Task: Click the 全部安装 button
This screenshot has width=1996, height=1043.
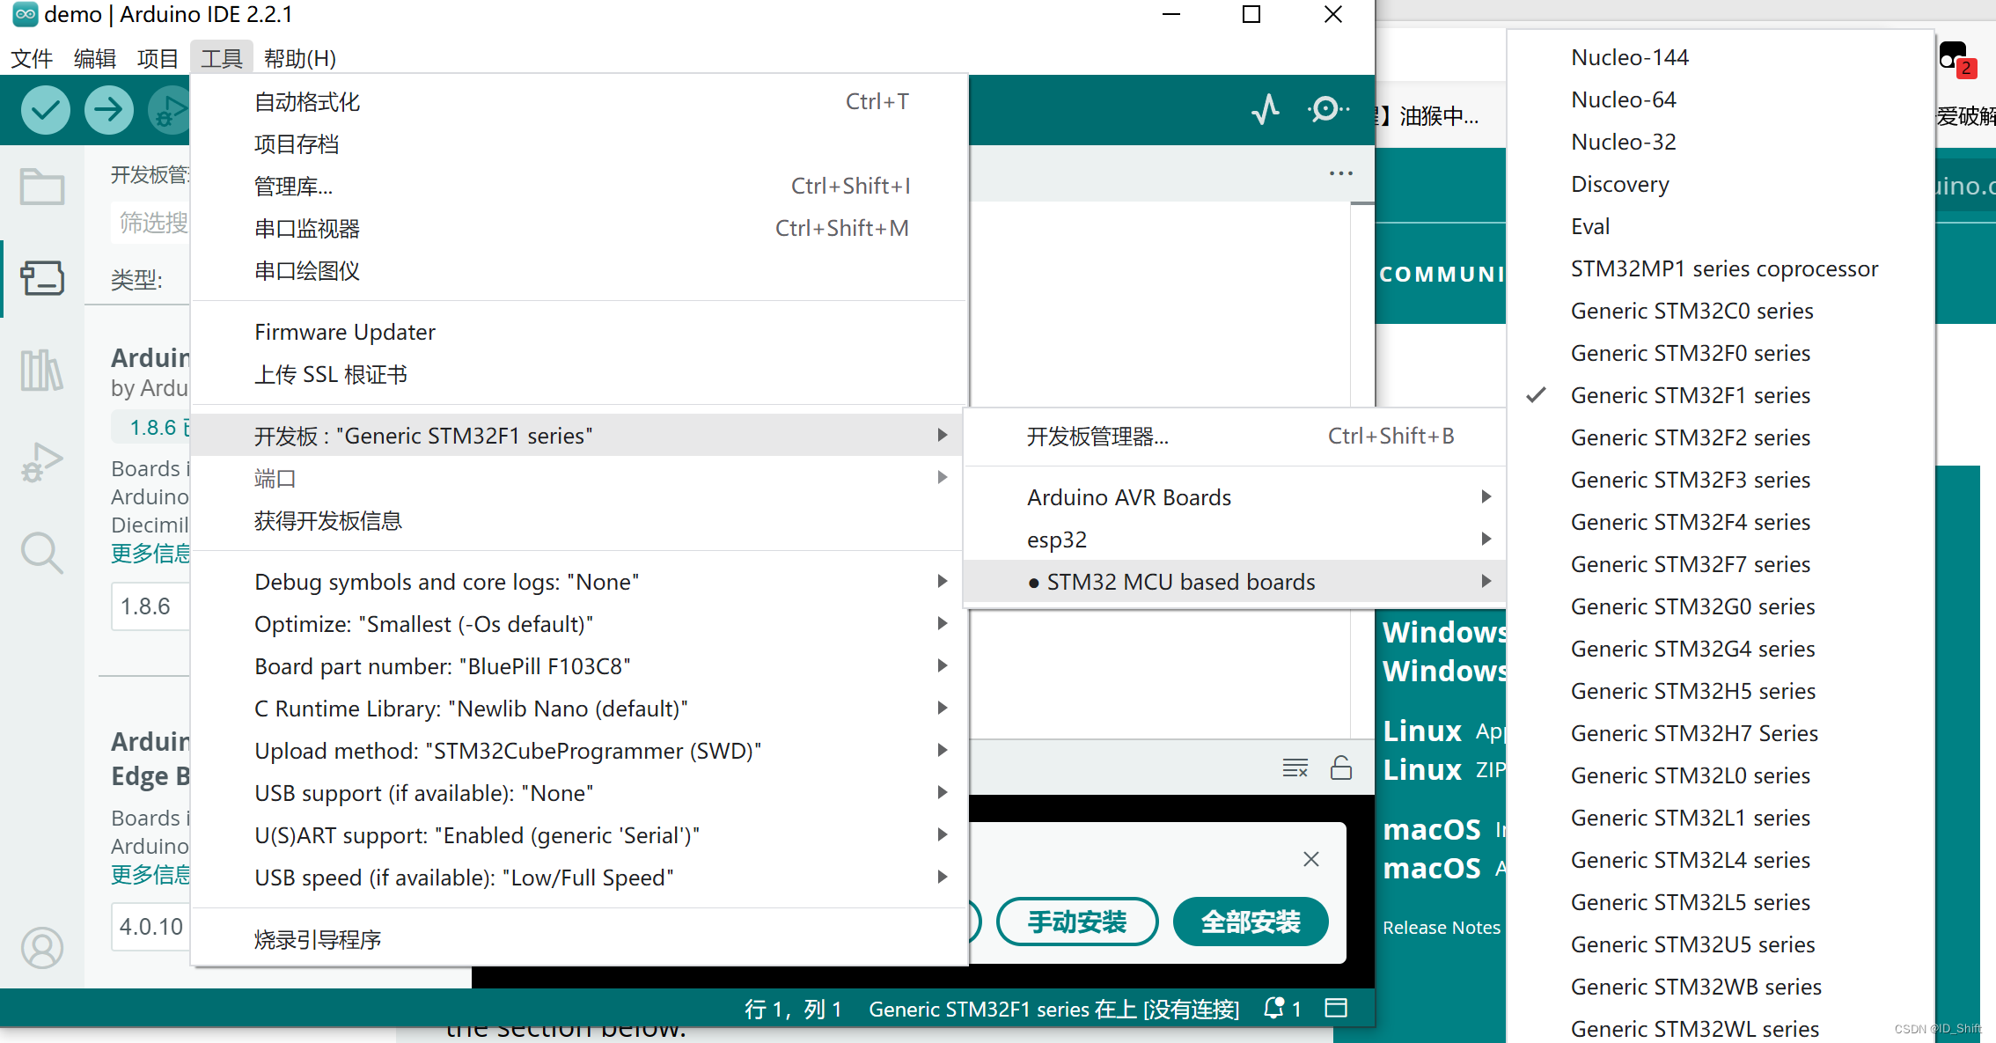Action: point(1251,922)
